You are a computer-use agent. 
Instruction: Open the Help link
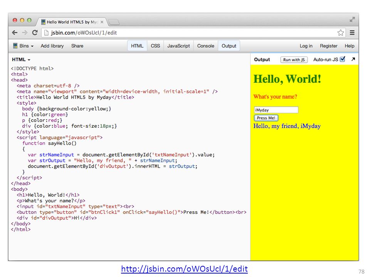pos(349,46)
